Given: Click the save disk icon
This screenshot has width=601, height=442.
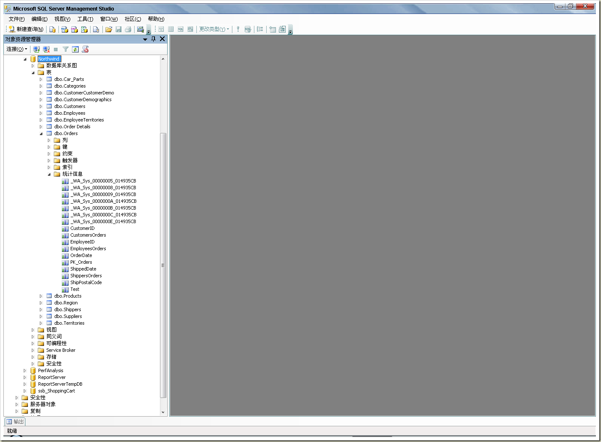Looking at the screenshot, I should [119, 29].
